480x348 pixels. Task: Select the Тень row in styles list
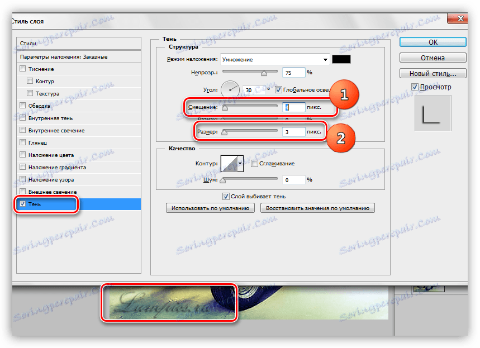click(79, 204)
